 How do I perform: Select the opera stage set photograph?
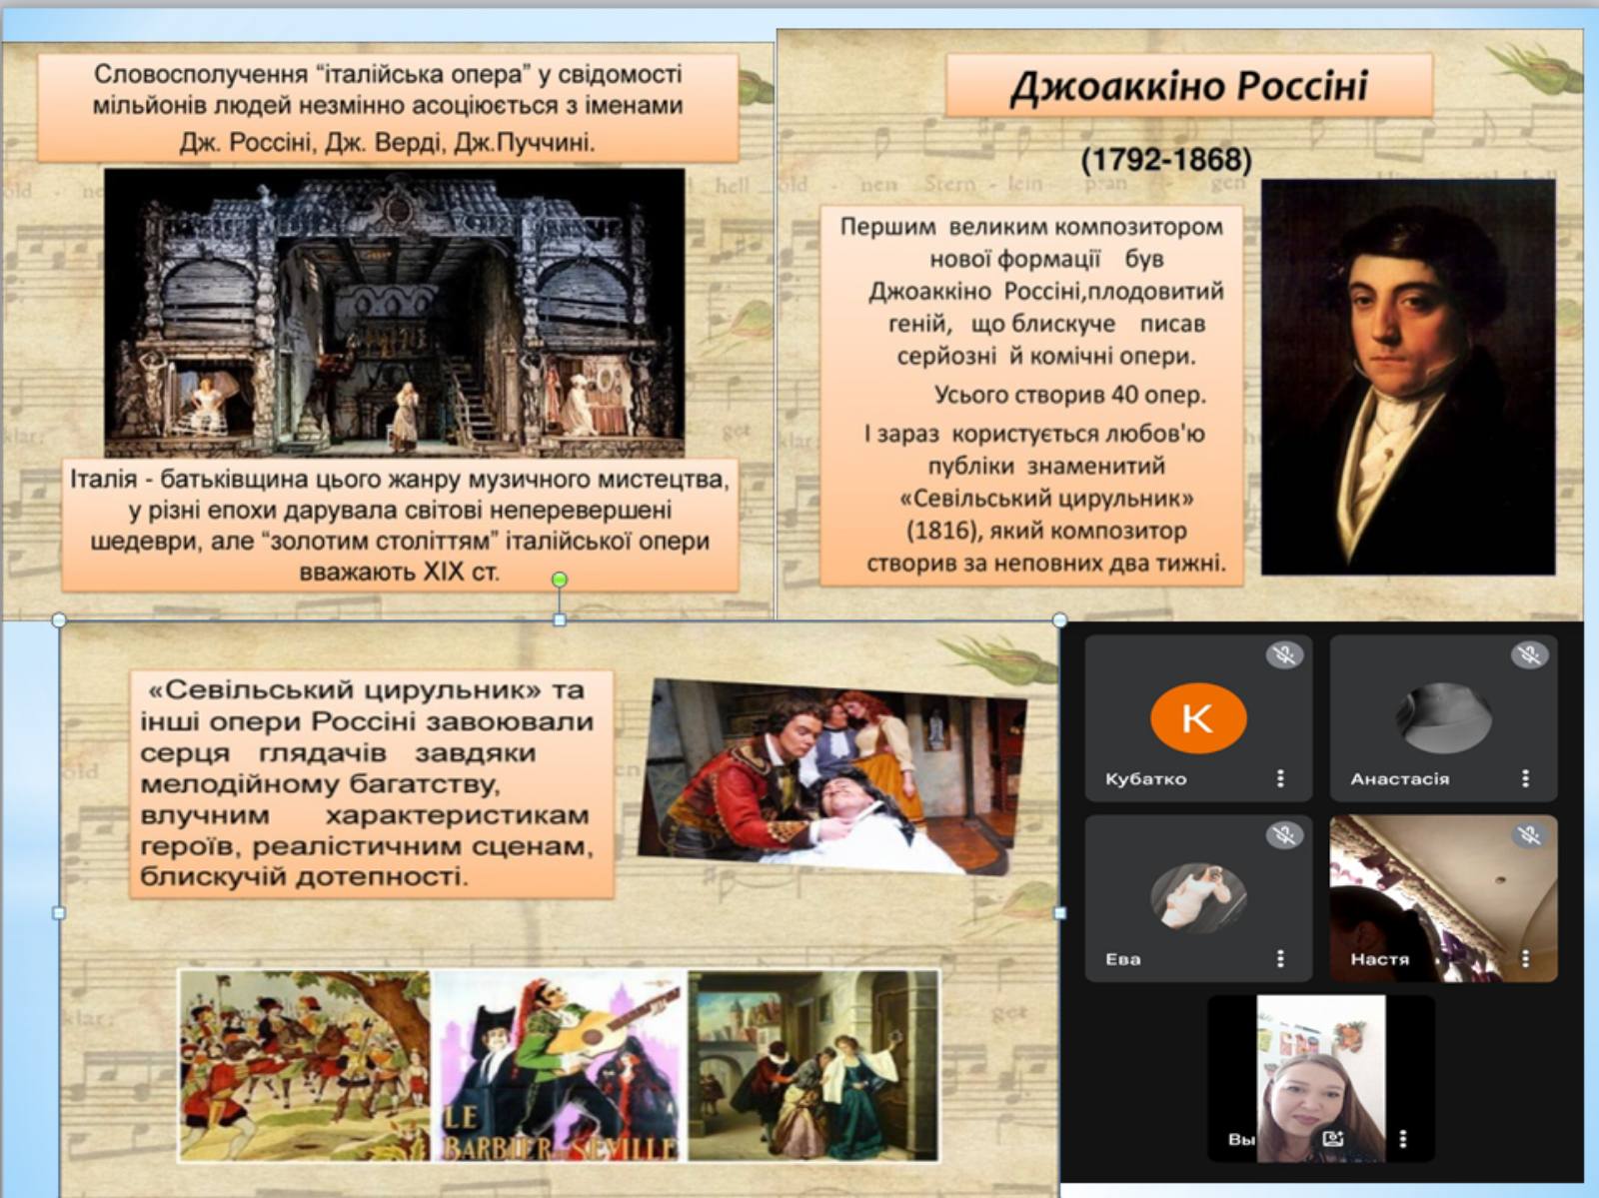(x=394, y=312)
